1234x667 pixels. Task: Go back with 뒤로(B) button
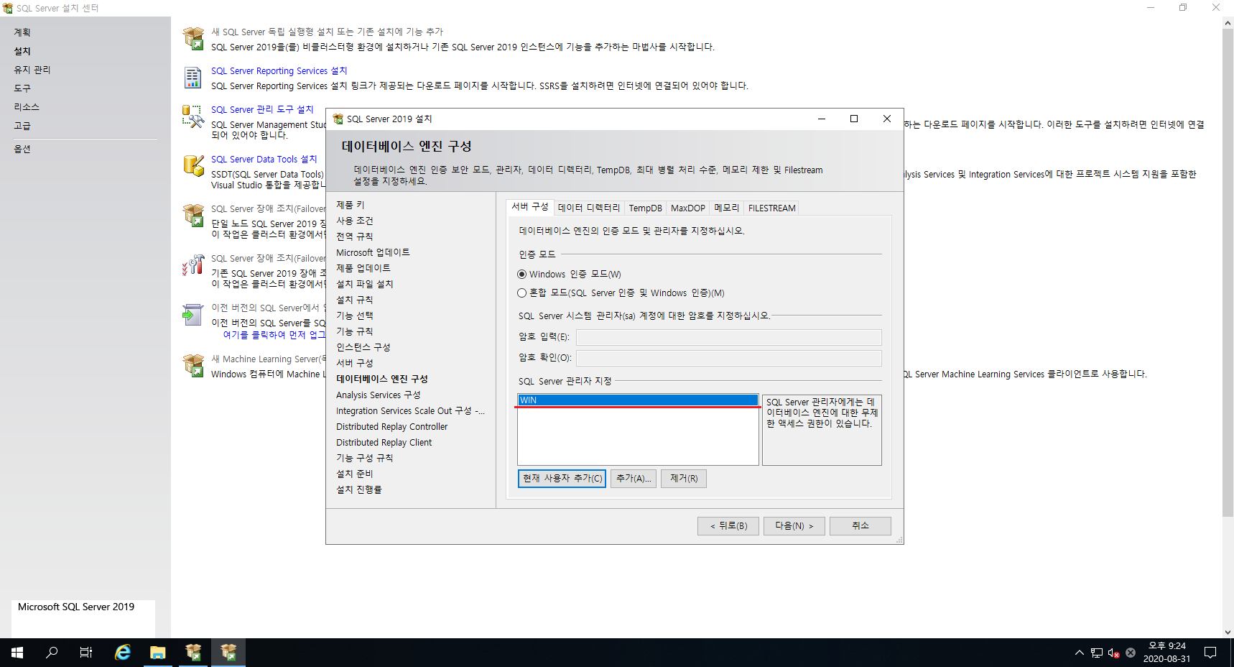click(728, 526)
